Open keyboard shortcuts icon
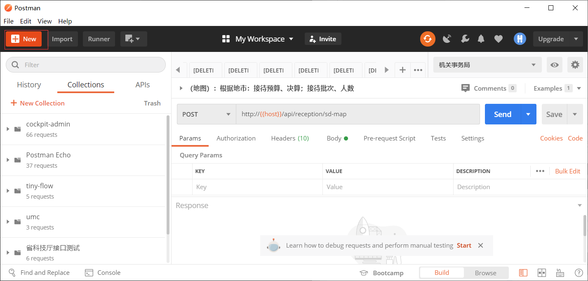Image resolution: width=588 pixels, height=281 pixels. point(560,273)
